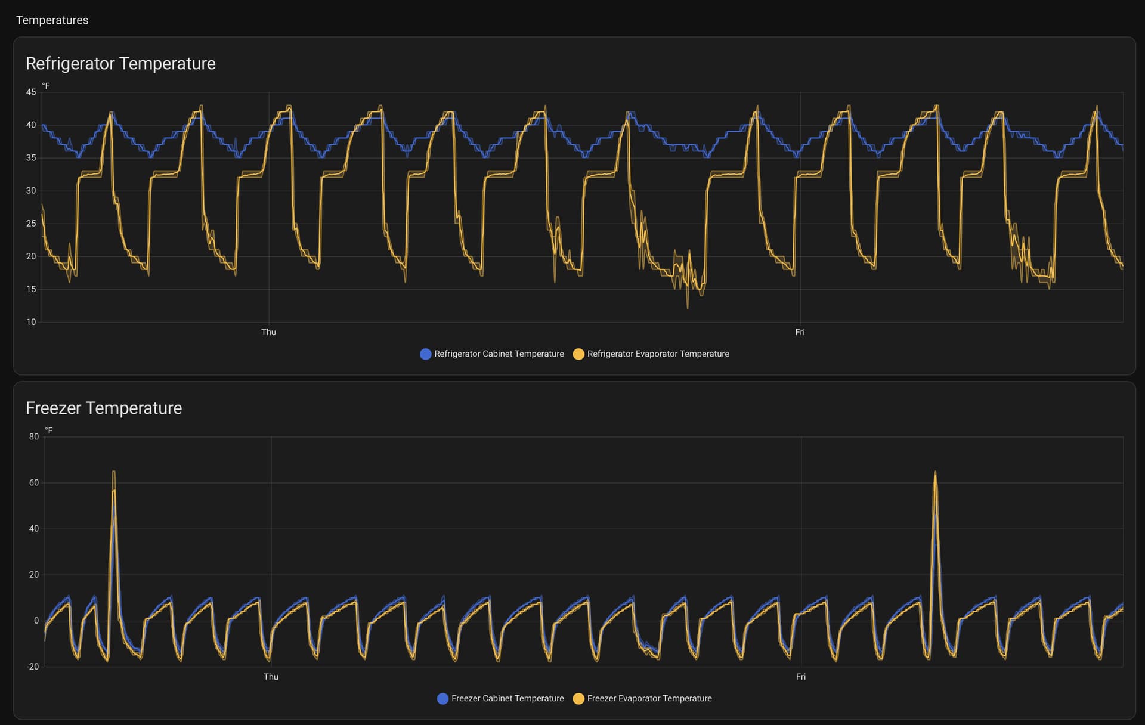Toggle the Refrigerator Cabinet Temperature series label
Screen dimensions: 1145x725
click(499, 354)
